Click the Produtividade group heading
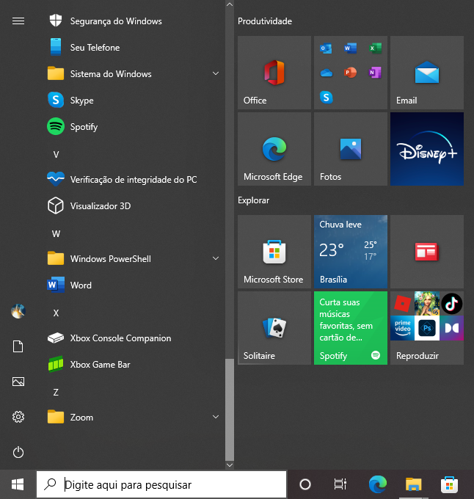474x499 pixels. click(265, 21)
